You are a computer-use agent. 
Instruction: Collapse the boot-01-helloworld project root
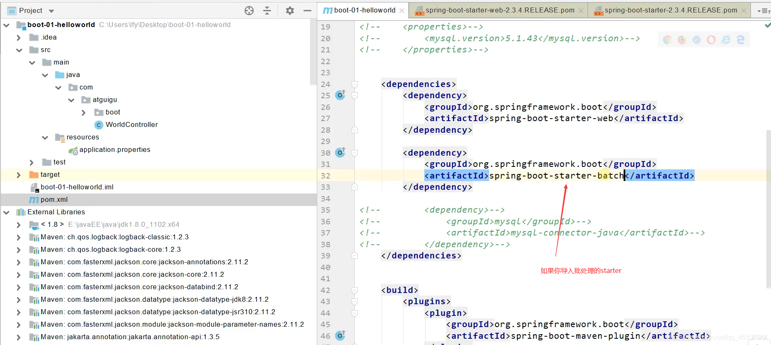pyautogui.click(x=6, y=25)
